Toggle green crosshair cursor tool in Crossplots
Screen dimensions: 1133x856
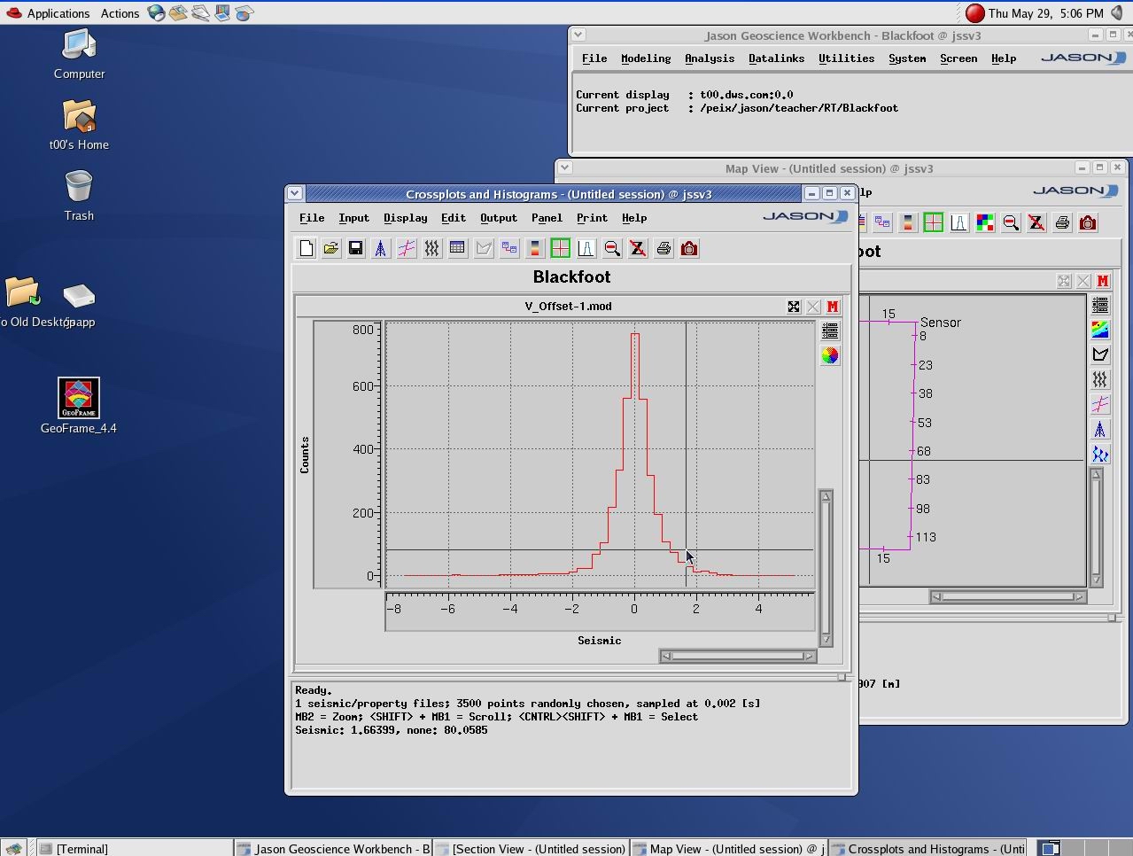[x=561, y=249]
